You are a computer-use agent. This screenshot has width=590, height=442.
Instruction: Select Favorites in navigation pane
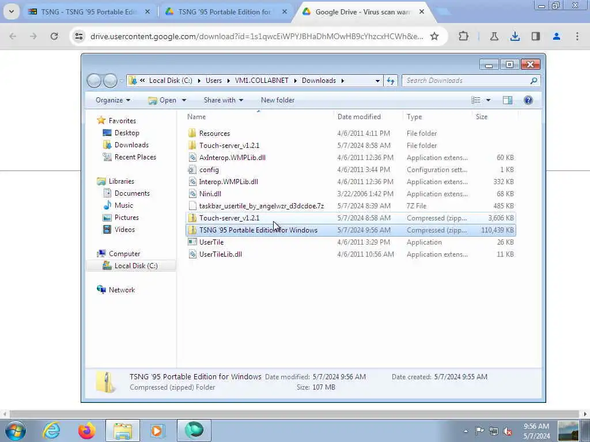[122, 121]
